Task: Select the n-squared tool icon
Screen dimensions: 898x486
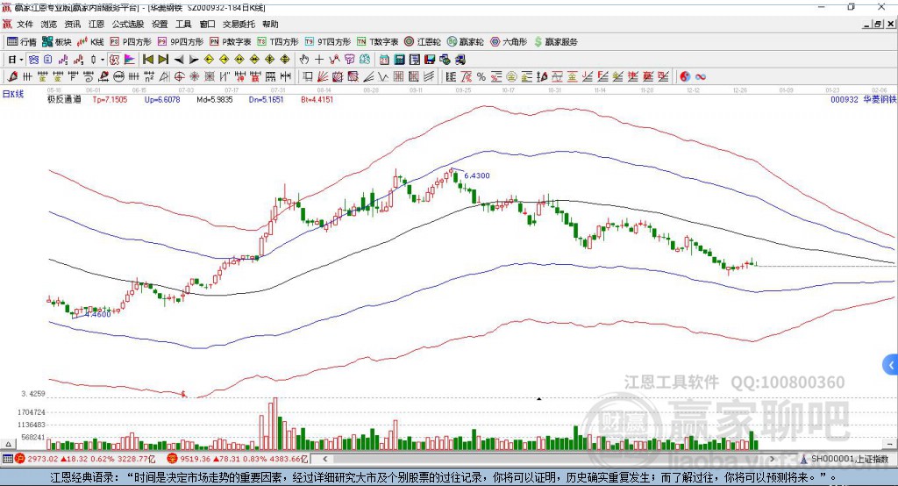Action: point(149,76)
